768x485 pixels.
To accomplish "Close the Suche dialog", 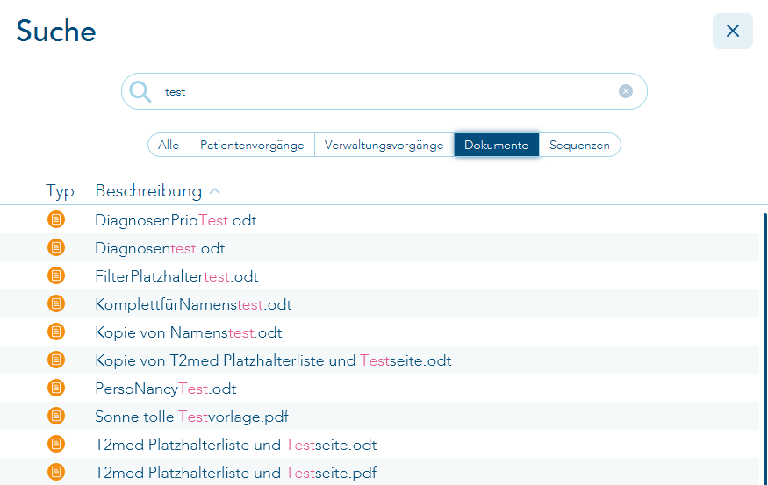I will click(732, 31).
